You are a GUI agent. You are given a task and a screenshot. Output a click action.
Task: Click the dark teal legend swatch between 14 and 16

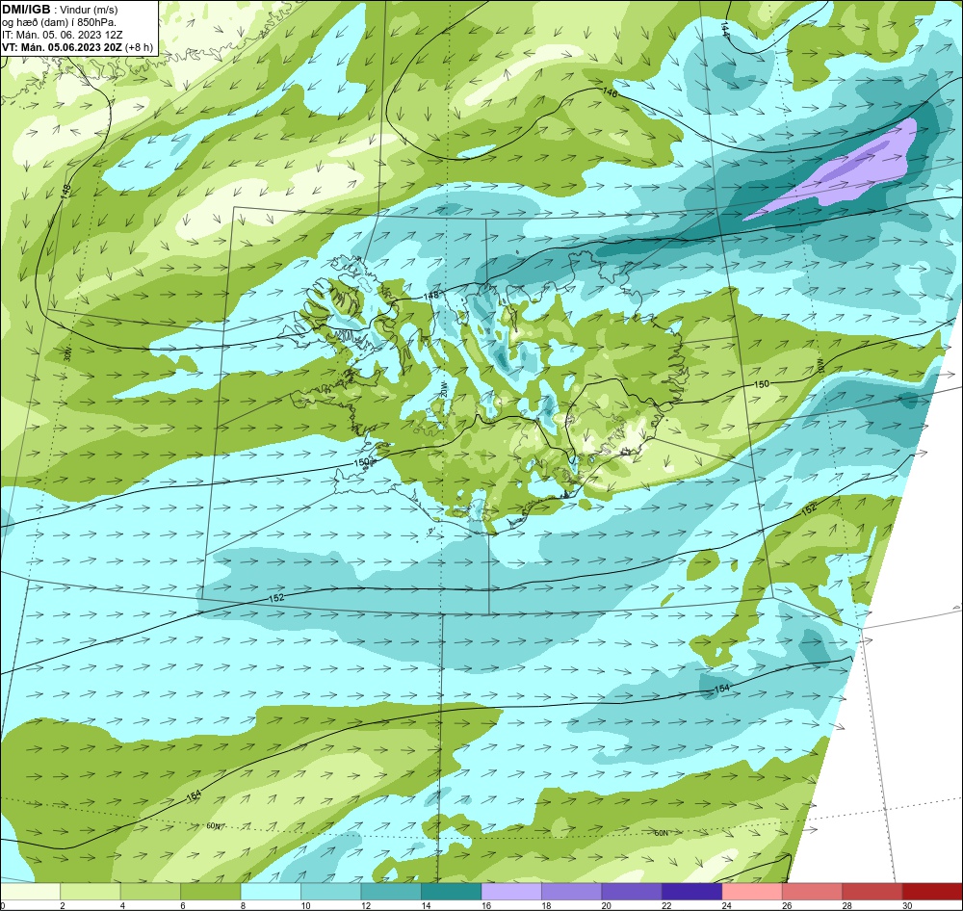pyautogui.click(x=452, y=892)
